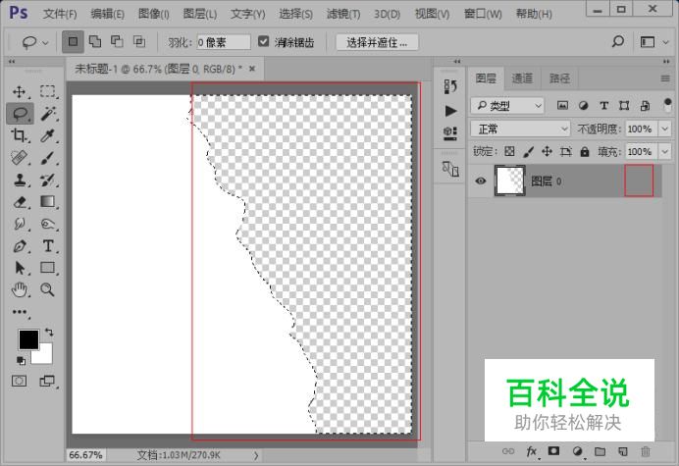This screenshot has height=466, width=679.
Task: Select the Gradient tool
Action: [48, 202]
